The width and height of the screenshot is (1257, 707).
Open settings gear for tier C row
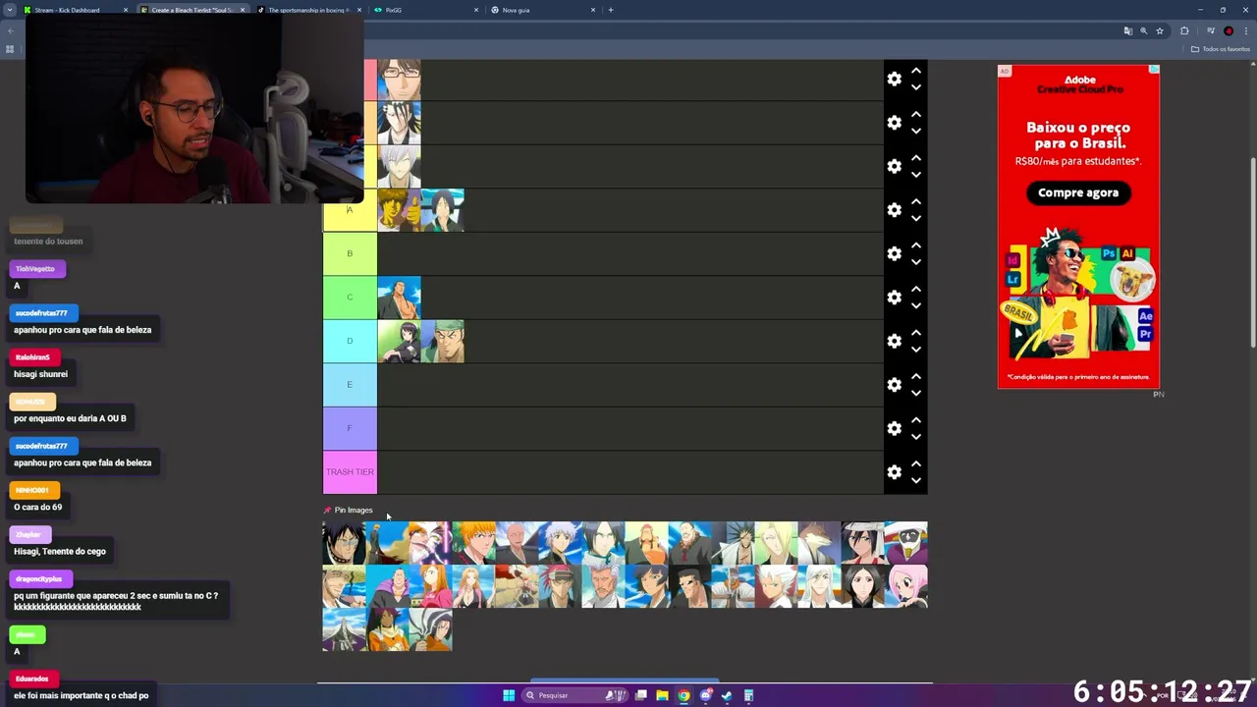894,298
